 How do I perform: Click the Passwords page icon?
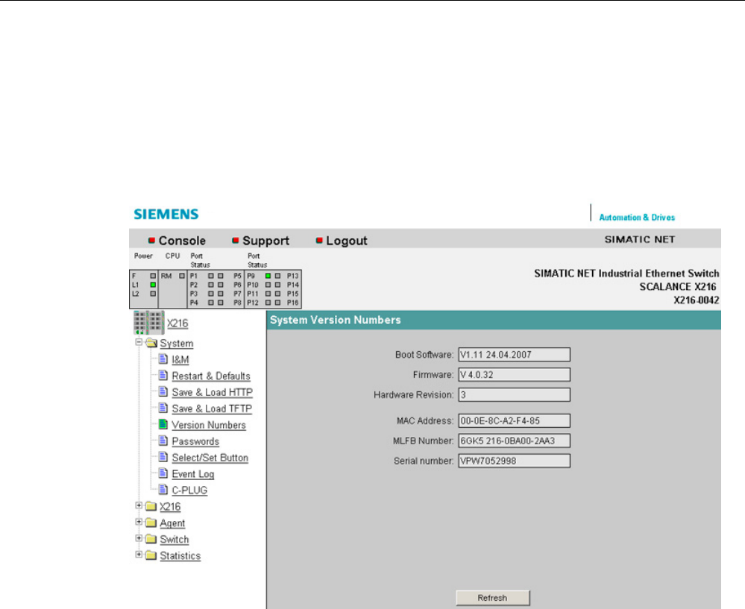point(163,441)
